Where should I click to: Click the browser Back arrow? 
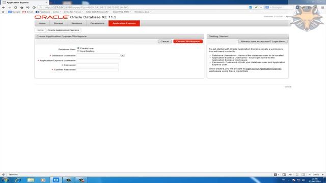[x=4, y=8]
